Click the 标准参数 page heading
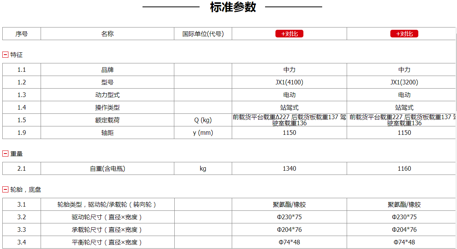The width and height of the screenshot is (457, 249). coord(233,7)
